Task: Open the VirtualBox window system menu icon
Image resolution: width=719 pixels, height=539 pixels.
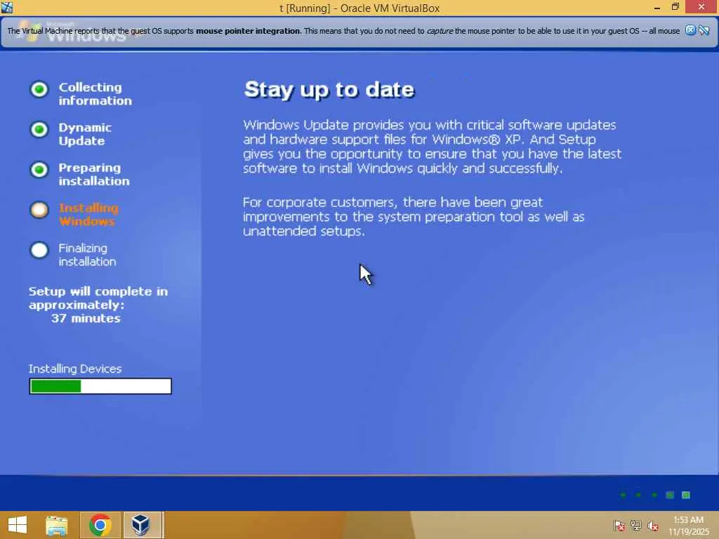Action: click(7, 7)
